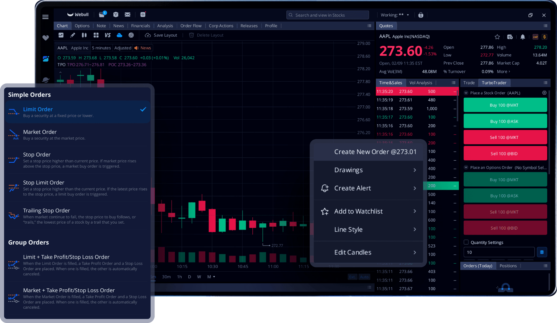Choose Add to Watchlist in context menu
The height and width of the screenshot is (323, 557).
tap(369, 211)
